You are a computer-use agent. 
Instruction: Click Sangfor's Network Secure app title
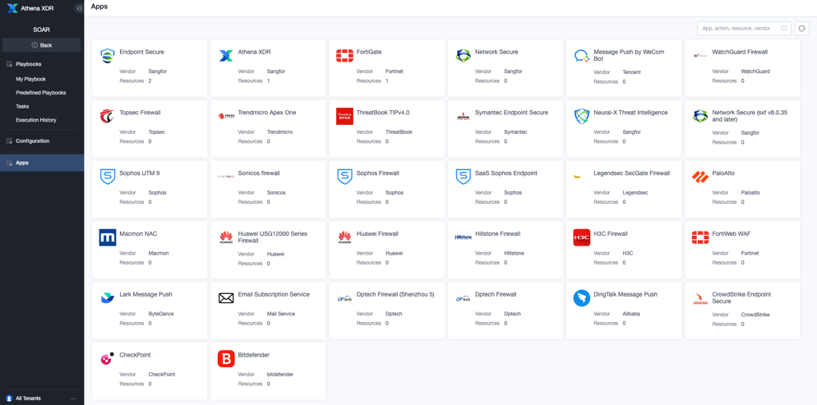(x=496, y=52)
